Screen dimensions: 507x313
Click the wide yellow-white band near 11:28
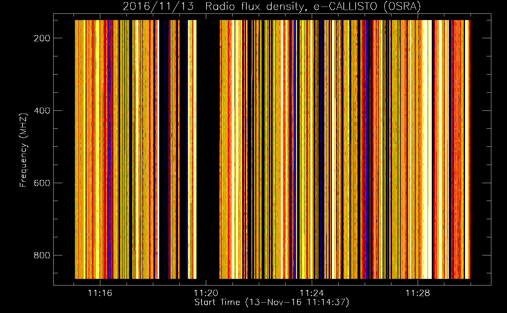[x=426, y=149]
